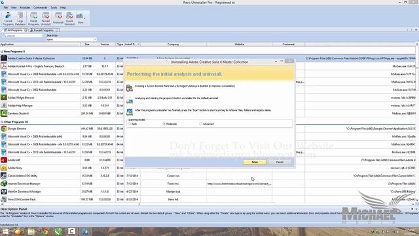
Task: Select the Nero 2014 Content Pack icon
Action: click(x=4, y=199)
